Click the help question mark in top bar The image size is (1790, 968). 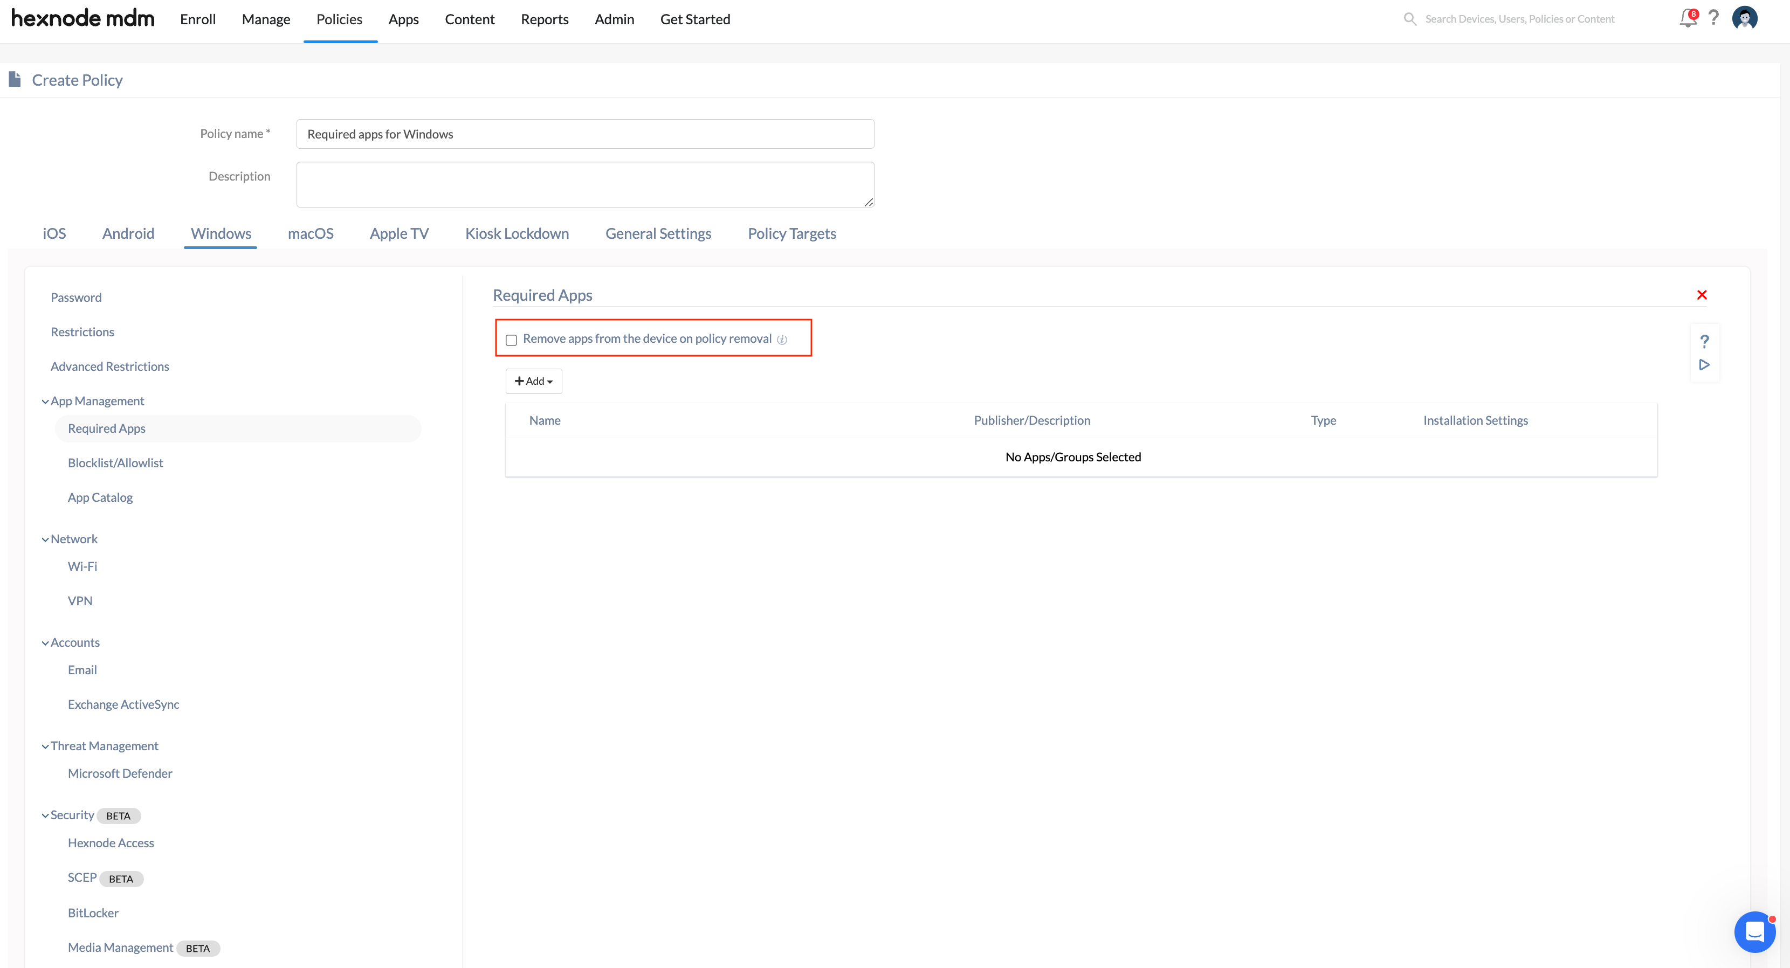[1713, 18]
